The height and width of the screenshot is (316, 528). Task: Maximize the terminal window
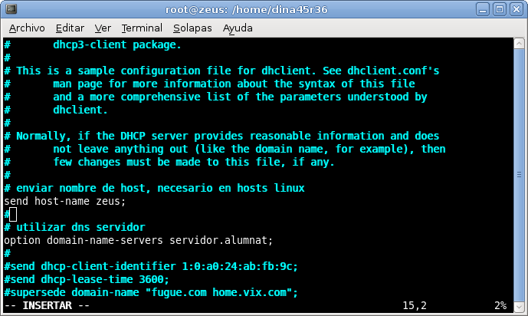[500, 9]
